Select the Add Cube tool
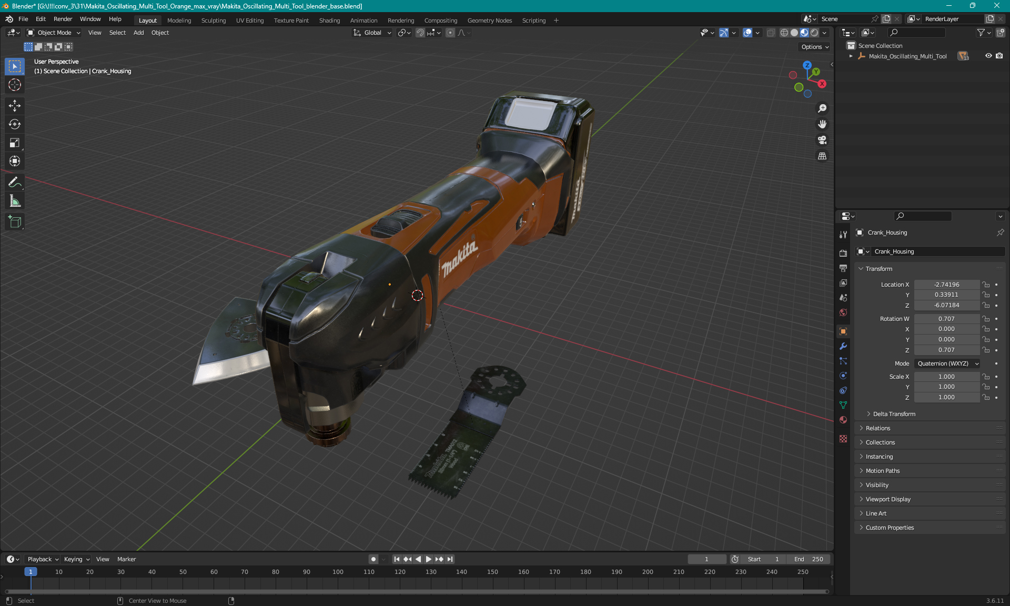 point(15,222)
